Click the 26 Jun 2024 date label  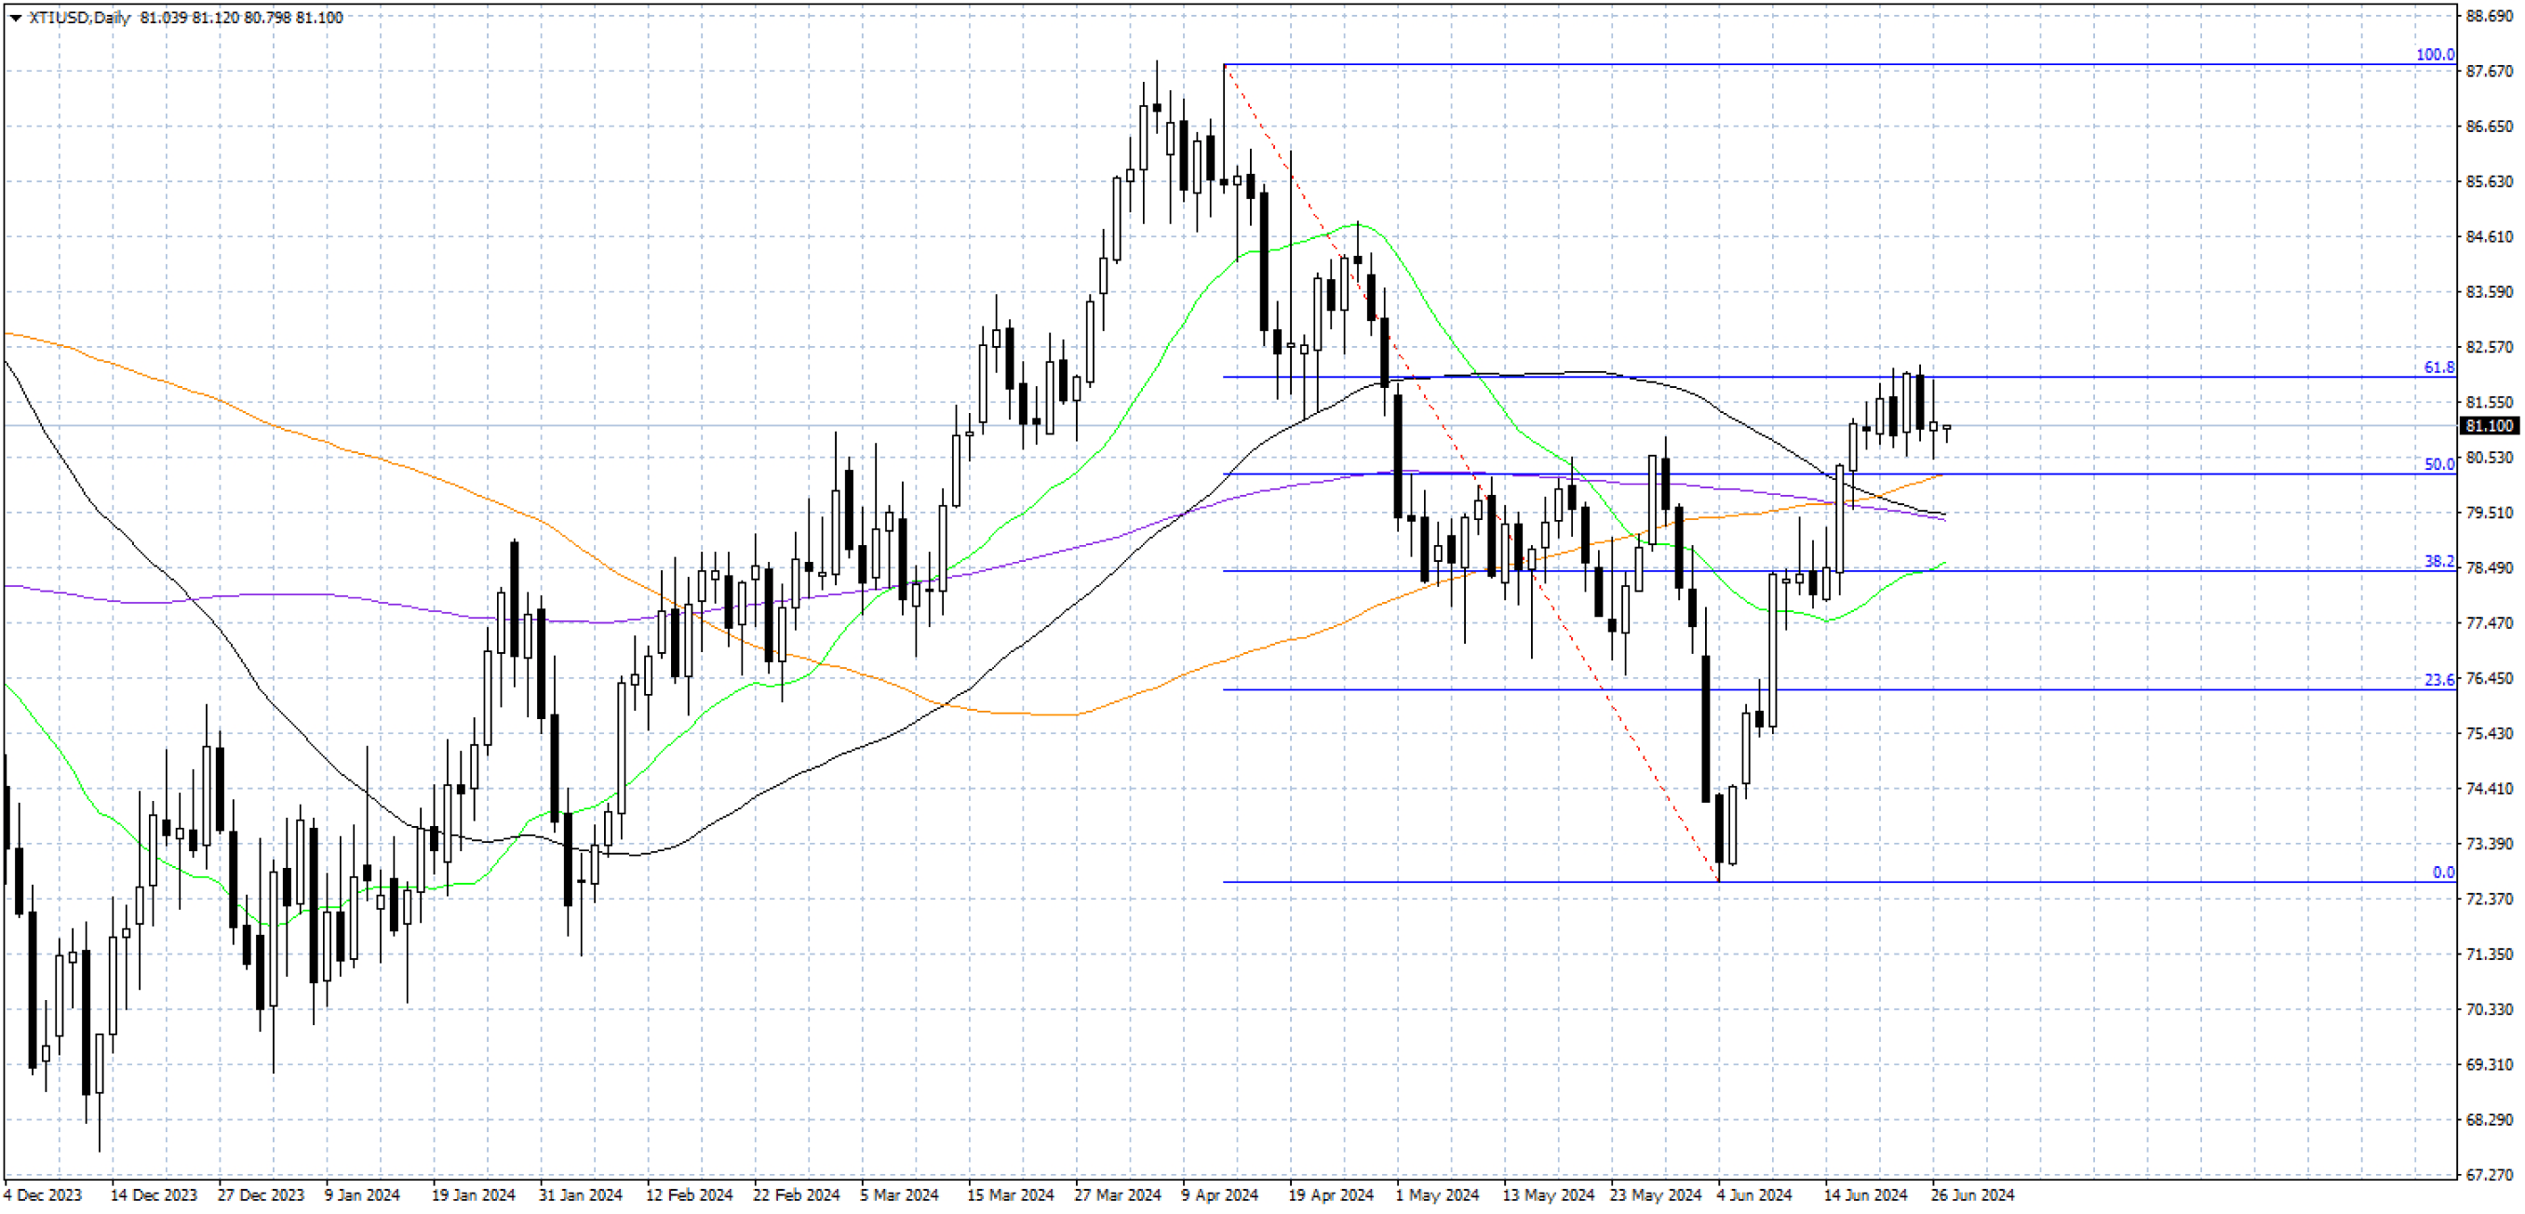[x=1972, y=1195]
